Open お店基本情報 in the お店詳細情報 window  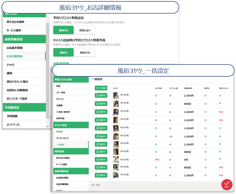(x=24, y=48)
